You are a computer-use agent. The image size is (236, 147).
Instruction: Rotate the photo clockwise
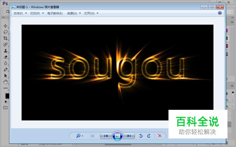[149, 136]
